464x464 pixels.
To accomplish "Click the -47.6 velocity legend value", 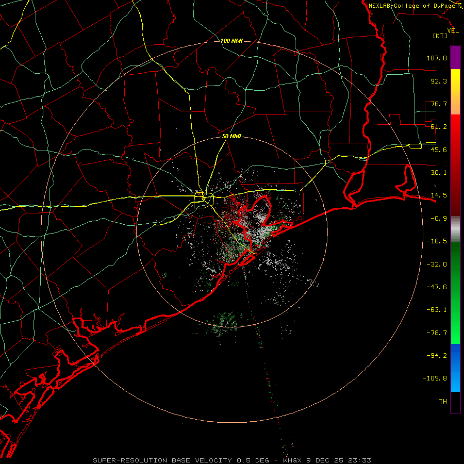I will pyautogui.click(x=437, y=287).
